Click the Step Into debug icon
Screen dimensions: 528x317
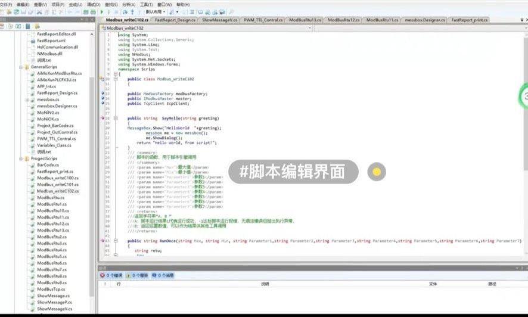tap(132, 12)
